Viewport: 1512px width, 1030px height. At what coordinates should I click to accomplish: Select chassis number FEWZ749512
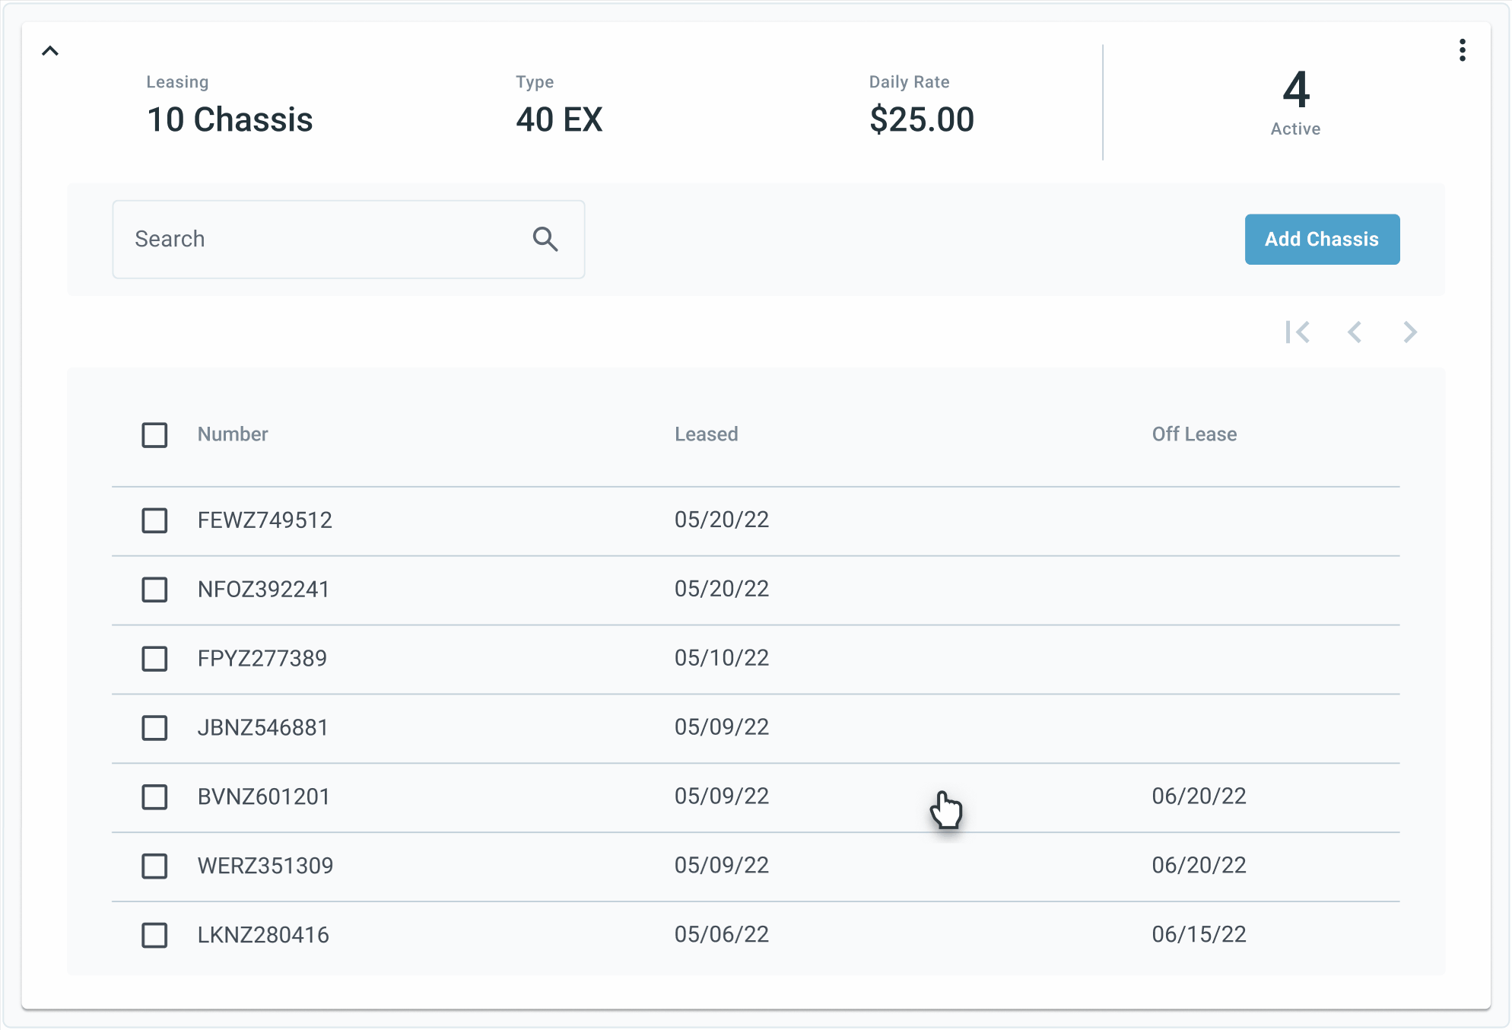pyautogui.click(x=265, y=520)
